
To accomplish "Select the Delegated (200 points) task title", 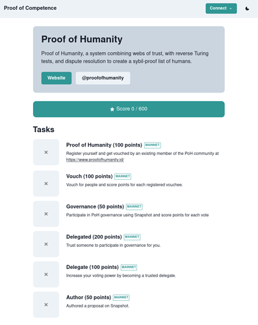I will coord(94,237).
